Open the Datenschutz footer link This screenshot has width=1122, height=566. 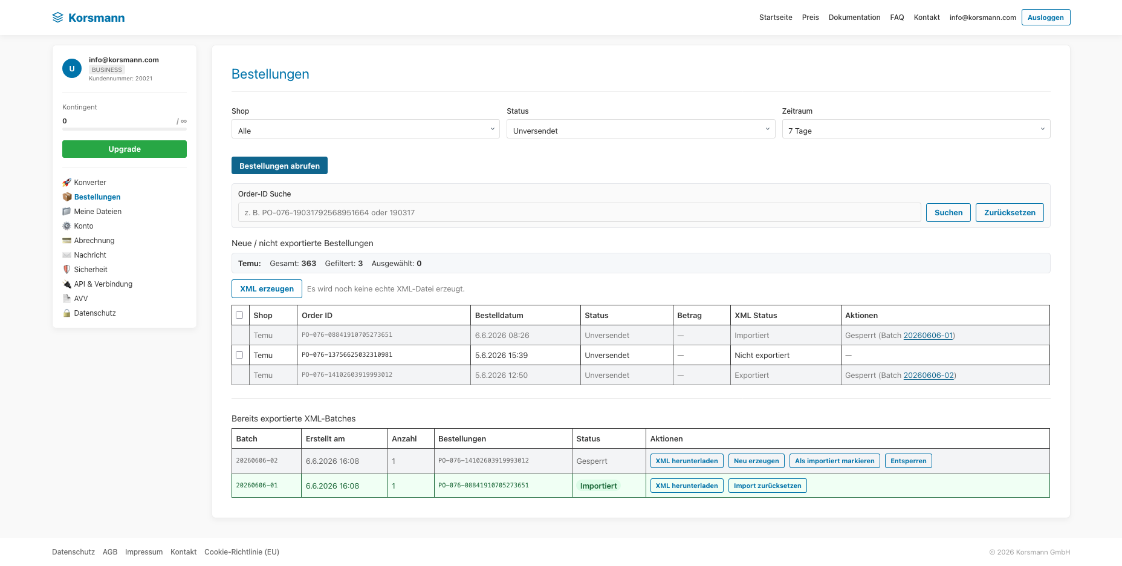[73, 552]
